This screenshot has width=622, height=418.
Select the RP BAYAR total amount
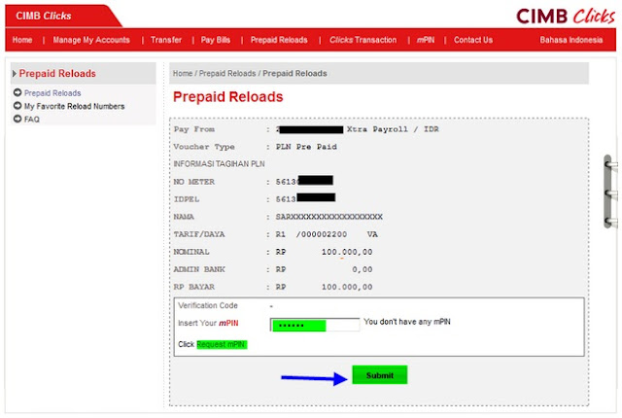click(347, 287)
